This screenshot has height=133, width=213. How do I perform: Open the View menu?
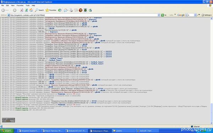pos(13,6)
